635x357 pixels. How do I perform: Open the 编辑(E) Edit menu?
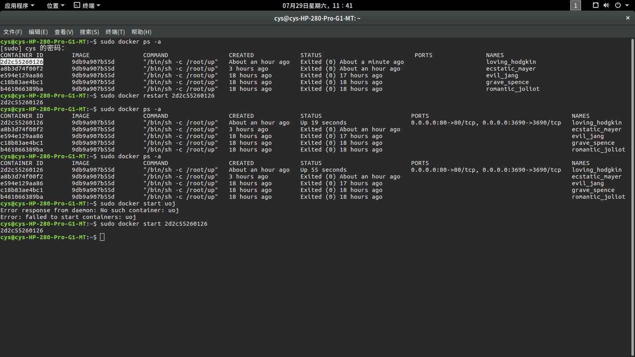(x=38, y=32)
